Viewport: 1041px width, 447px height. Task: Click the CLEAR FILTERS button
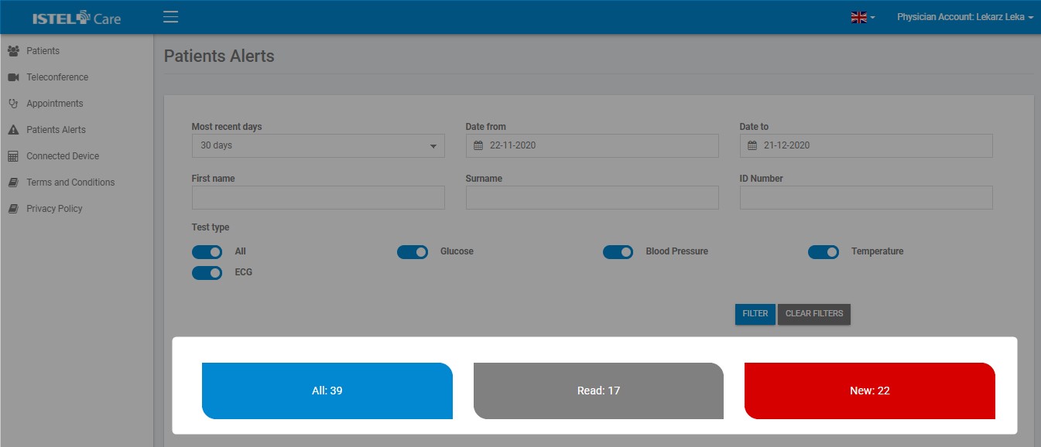pyautogui.click(x=814, y=314)
